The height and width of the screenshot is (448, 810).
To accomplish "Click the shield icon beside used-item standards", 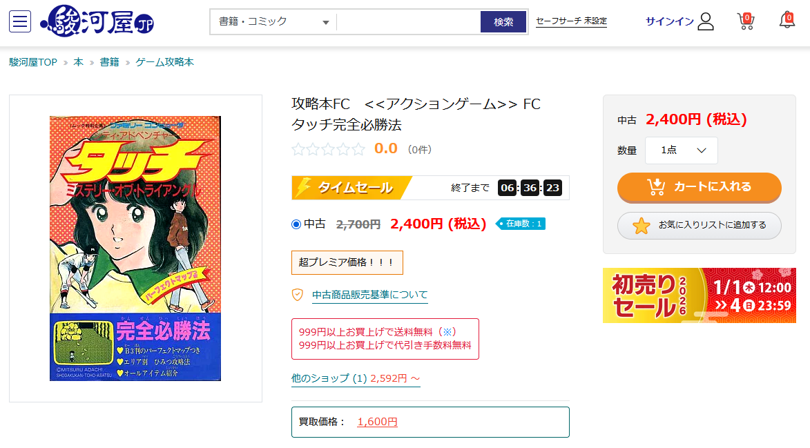I will click(298, 295).
